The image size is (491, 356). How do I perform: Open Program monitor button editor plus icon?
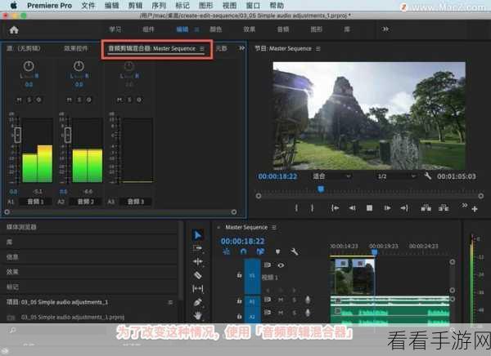coord(475,209)
